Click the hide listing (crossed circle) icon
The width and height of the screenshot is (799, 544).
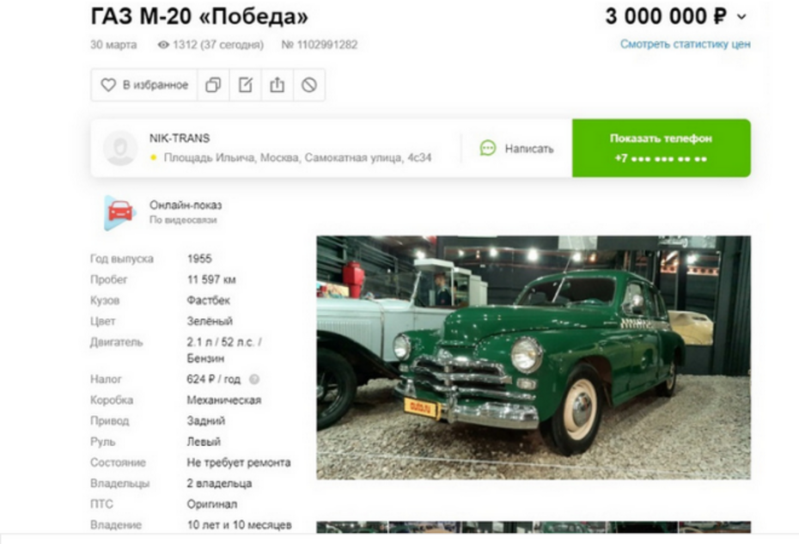coord(308,84)
